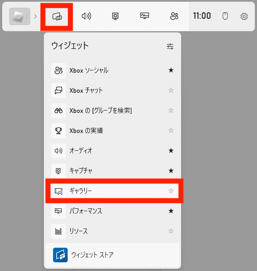Open Game Bar settings gear
This screenshot has height=271, width=257.
[x=244, y=16]
